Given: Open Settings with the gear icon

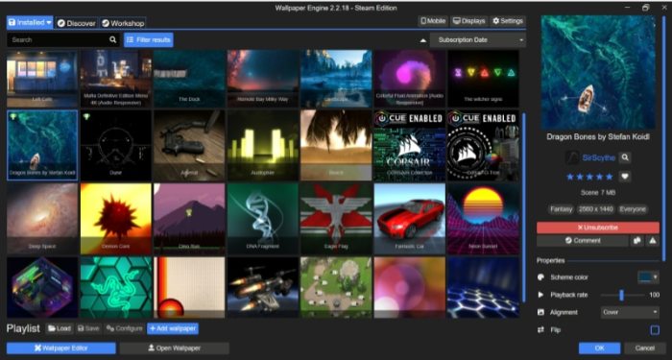Looking at the screenshot, I should click(x=508, y=21).
